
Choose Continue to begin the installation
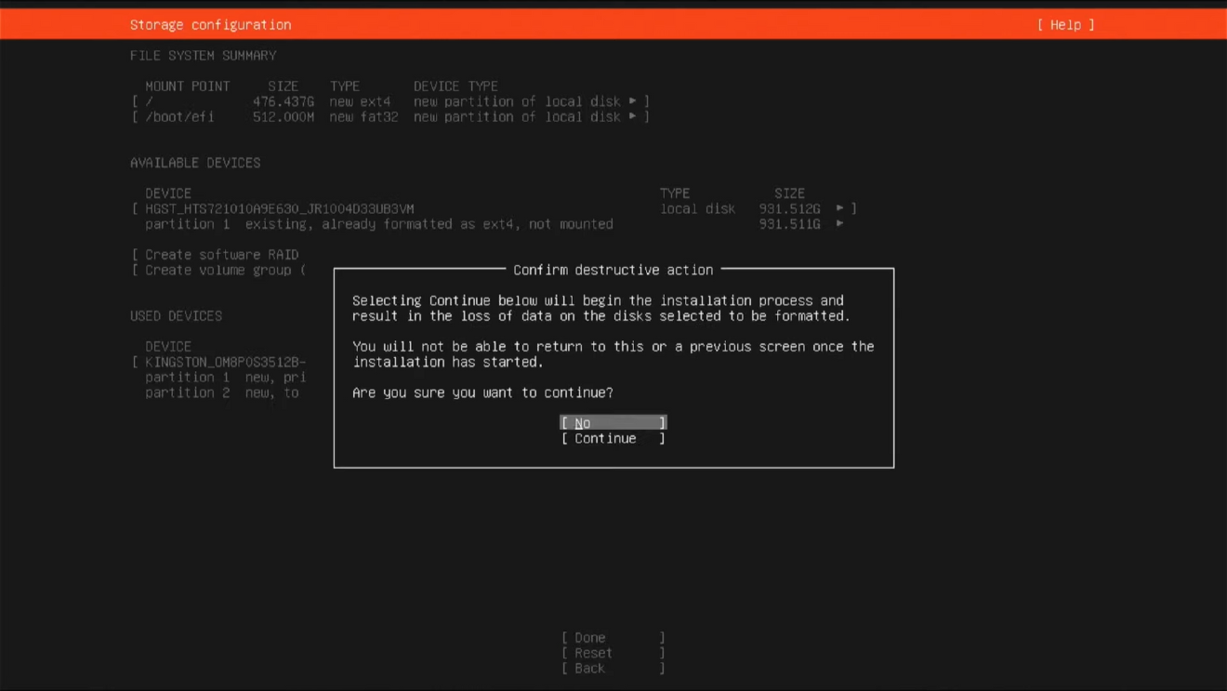(613, 438)
